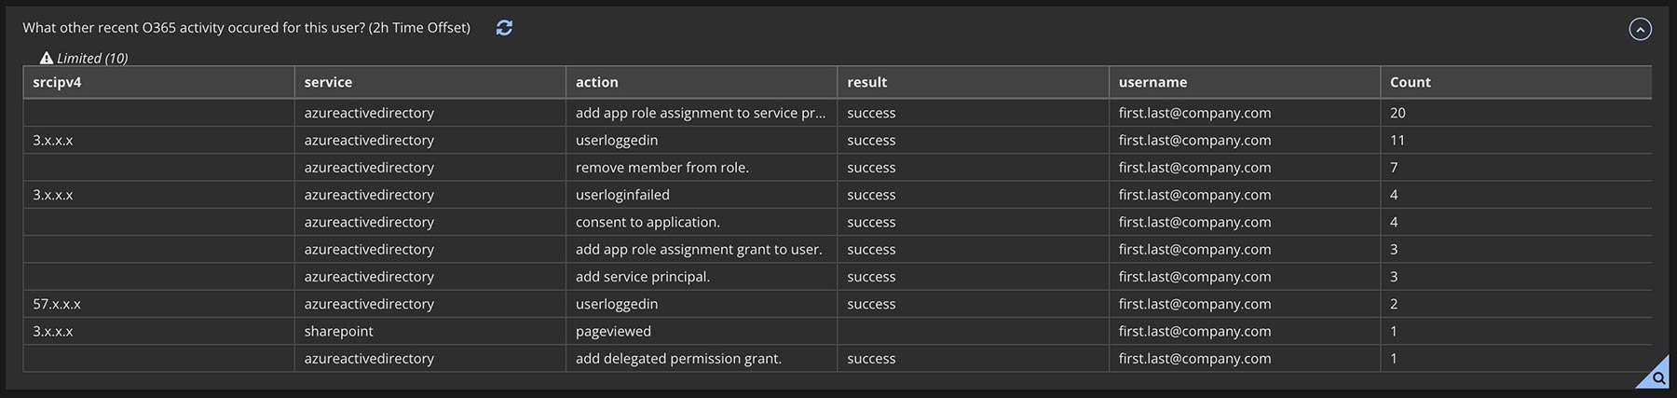Click the consent to application action cell

[x=701, y=222]
